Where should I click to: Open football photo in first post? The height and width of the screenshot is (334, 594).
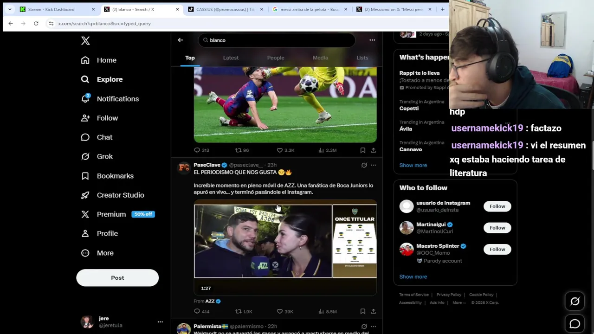point(285,104)
